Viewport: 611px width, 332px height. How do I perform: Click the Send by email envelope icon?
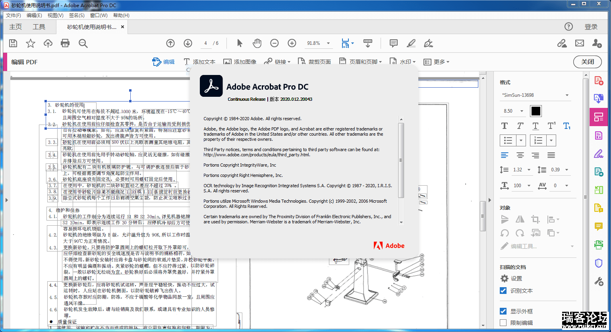click(580, 43)
